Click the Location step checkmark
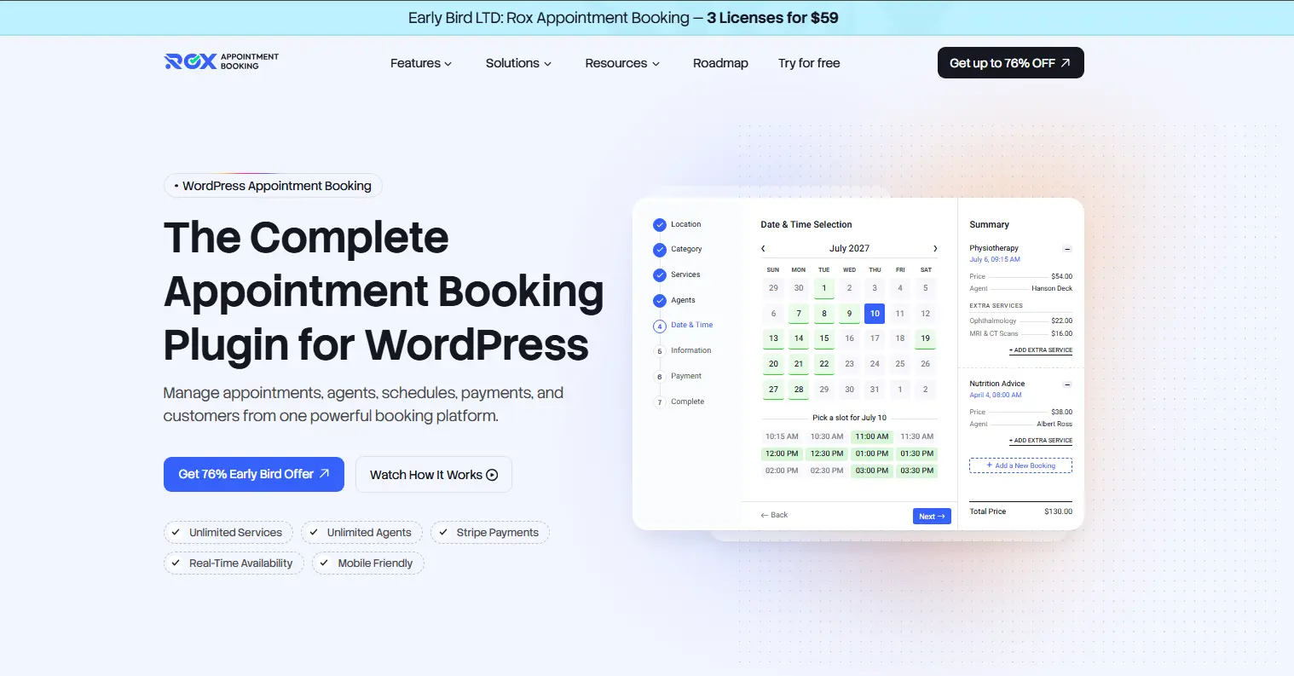 click(x=660, y=225)
